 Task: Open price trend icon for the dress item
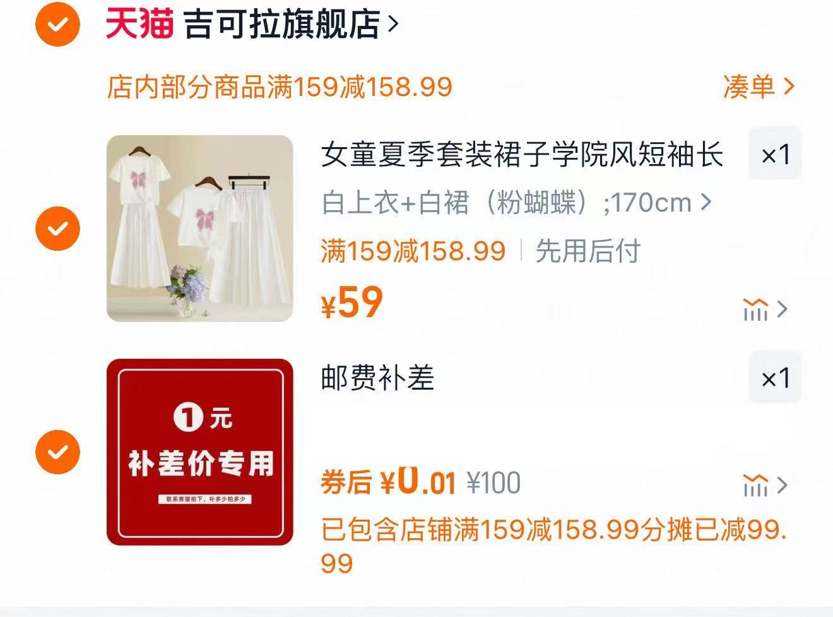coord(755,309)
